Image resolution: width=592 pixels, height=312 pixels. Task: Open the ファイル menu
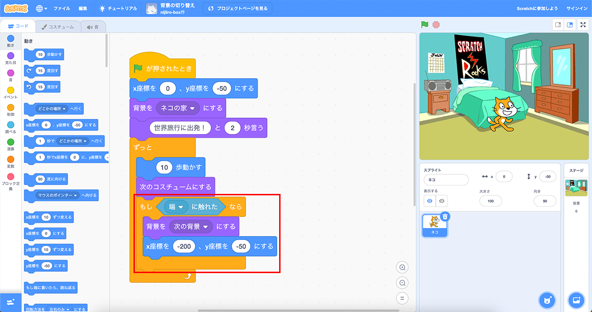[x=62, y=8]
